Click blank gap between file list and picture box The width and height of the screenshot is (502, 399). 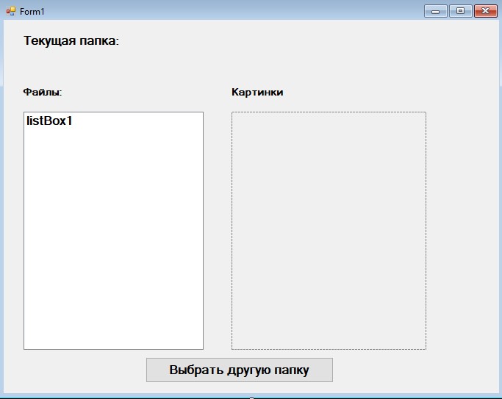218,231
